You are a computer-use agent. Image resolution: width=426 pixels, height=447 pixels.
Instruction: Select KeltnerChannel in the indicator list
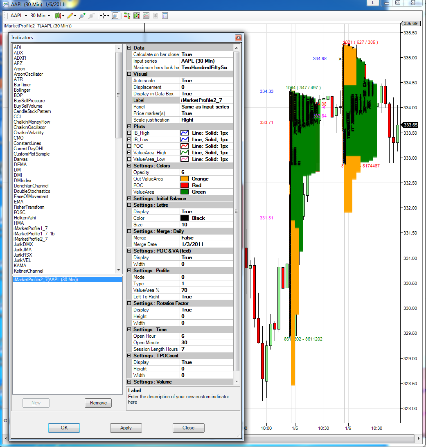pyautogui.click(x=29, y=271)
